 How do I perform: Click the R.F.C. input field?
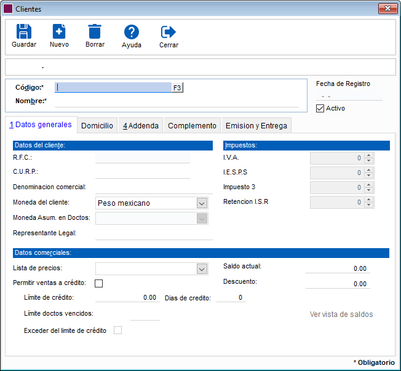(143, 157)
